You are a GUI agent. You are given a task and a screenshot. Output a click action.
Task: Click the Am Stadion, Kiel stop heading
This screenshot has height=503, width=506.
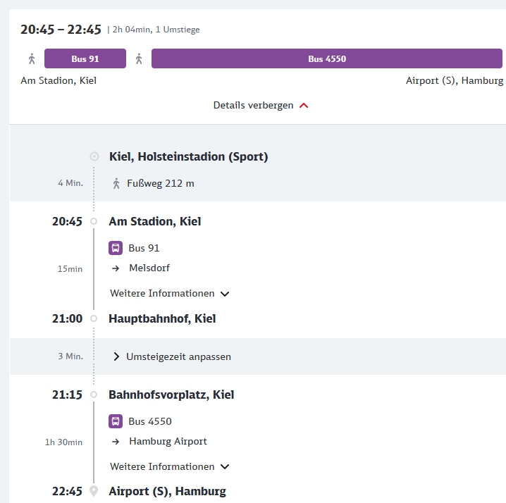pyautogui.click(x=155, y=221)
